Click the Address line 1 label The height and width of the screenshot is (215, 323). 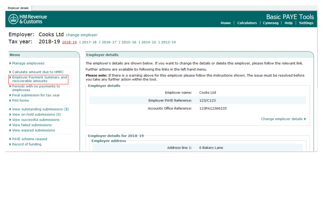click(179, 148)
